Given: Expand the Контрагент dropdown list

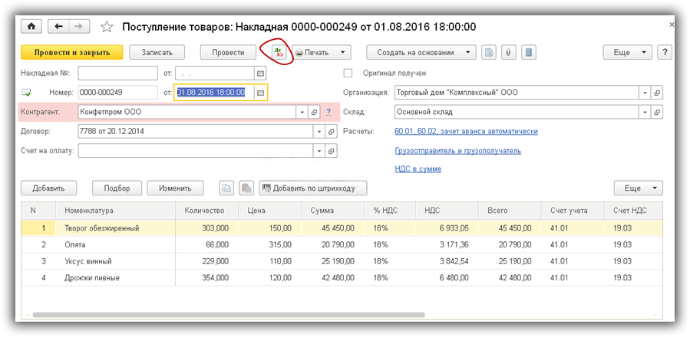Looking at the screenshot, I should click(x=302, y=112).
